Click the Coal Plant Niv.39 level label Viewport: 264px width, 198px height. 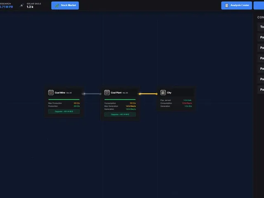tap(125, 93)
